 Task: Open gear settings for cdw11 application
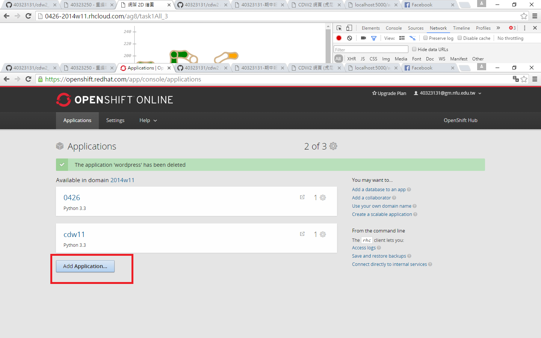point(323,234)
